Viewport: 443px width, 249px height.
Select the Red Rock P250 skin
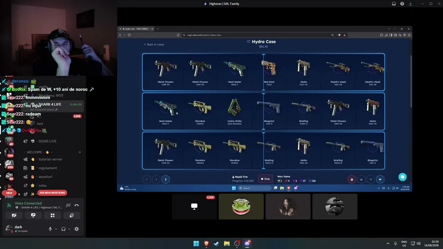point(269,72)
